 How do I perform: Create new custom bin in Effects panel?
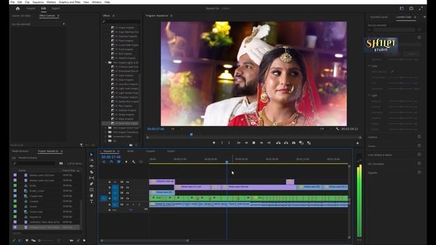[131, 145]
